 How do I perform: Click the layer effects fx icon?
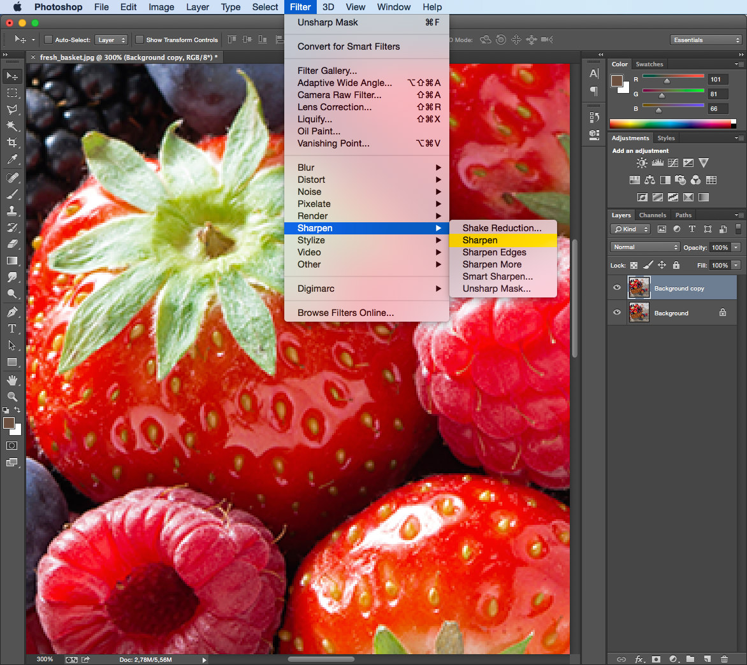tap(639, 659)
